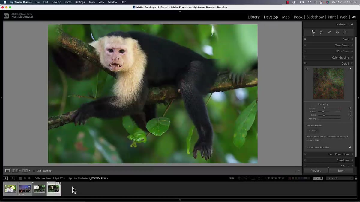Open the Settings menu

click(x=80, y=2)
